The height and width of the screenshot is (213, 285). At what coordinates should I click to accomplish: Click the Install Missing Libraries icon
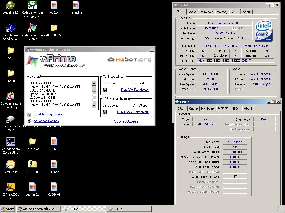(29, 114)
